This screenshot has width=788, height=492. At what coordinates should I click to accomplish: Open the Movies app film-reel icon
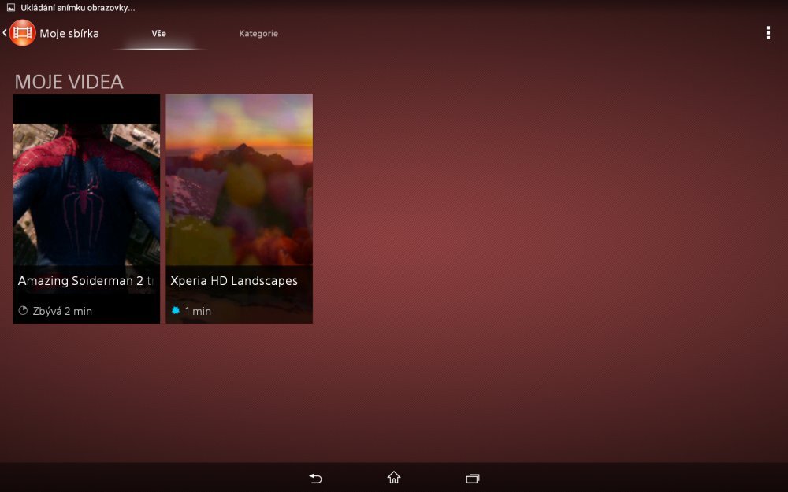pyautogui.click(x=22, y=32)
